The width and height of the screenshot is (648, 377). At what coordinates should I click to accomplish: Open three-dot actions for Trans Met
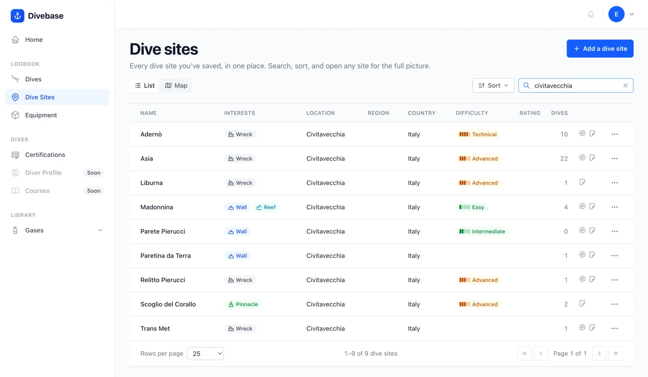click(614, 328)
